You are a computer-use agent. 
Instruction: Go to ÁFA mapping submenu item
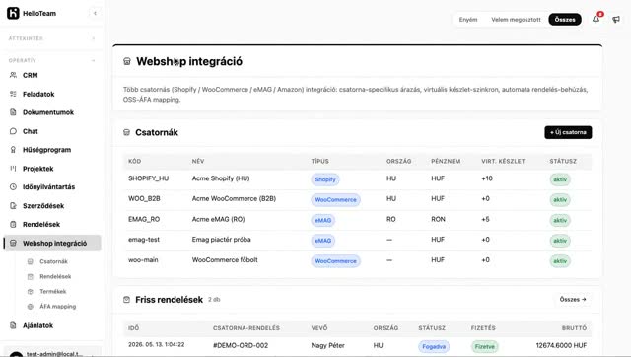(x=57, y=307)
